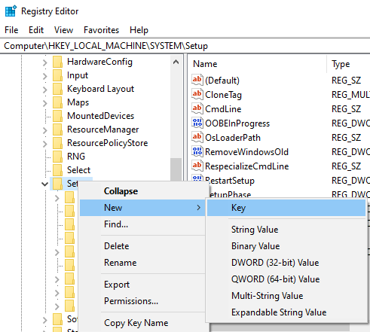Expand the ResourceManager key

pyautogui.click(x=45, y=130)
